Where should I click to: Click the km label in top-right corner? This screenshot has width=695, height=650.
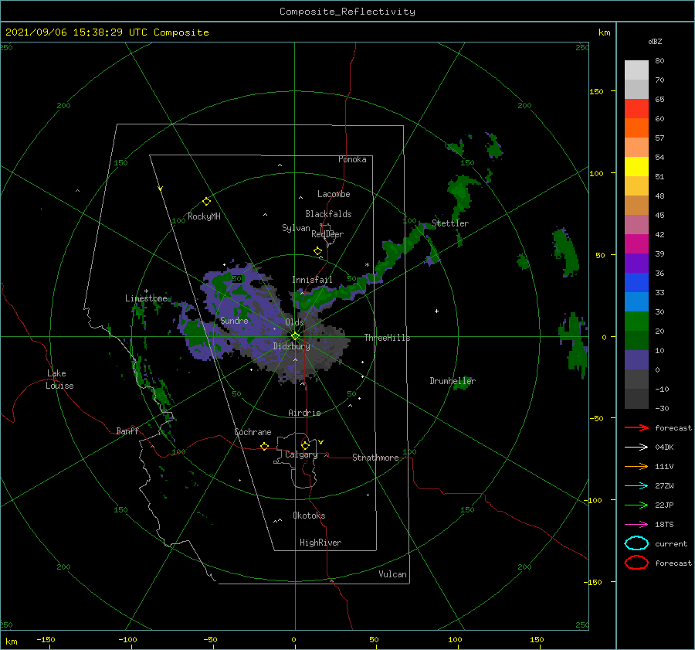coord(604,32)
